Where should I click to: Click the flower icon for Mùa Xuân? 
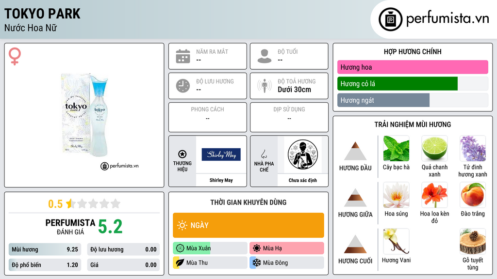[x=180, y=248]
